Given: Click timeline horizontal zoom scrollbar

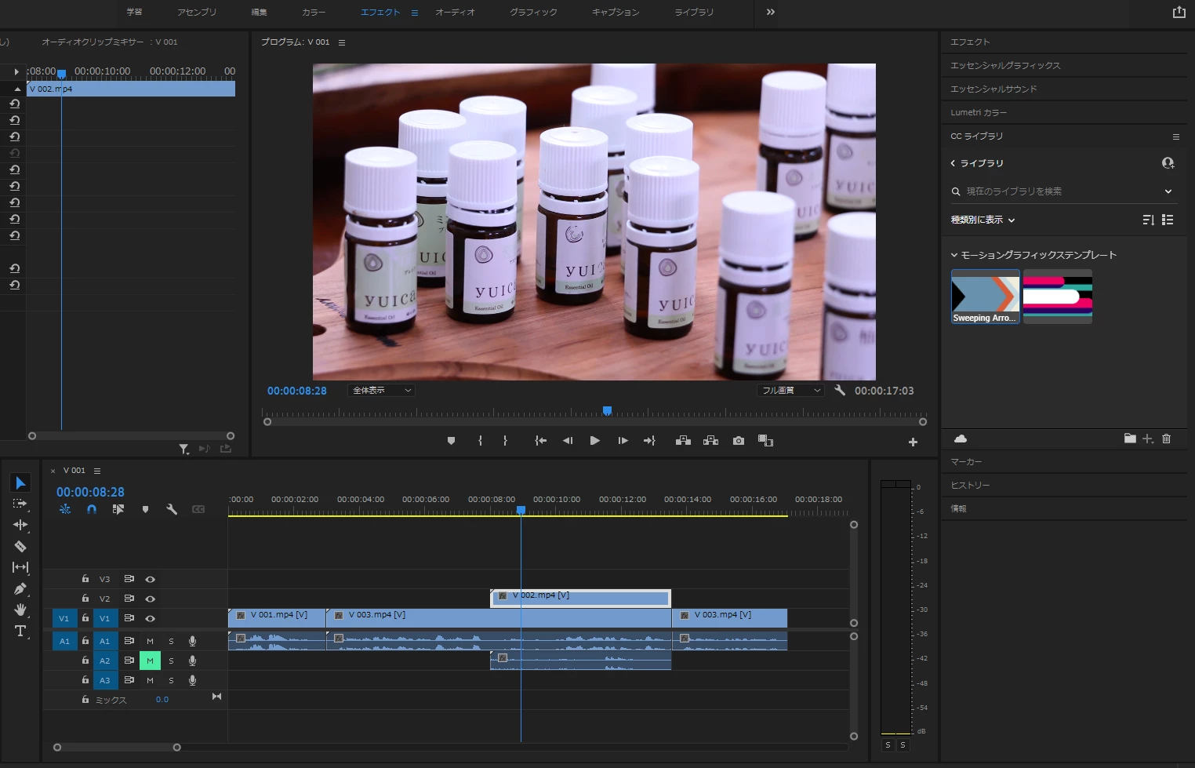Looking at the screenshot, I should click(x=117, y=748).
